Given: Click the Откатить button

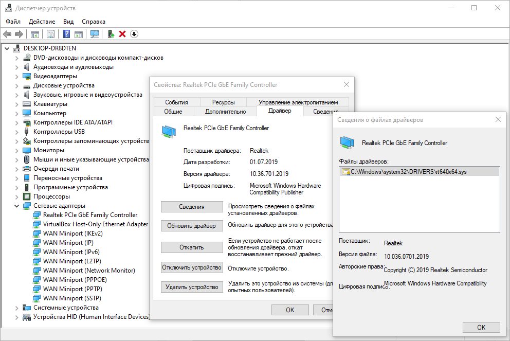Looking at the screenshot, I should (x=192, y=247).
